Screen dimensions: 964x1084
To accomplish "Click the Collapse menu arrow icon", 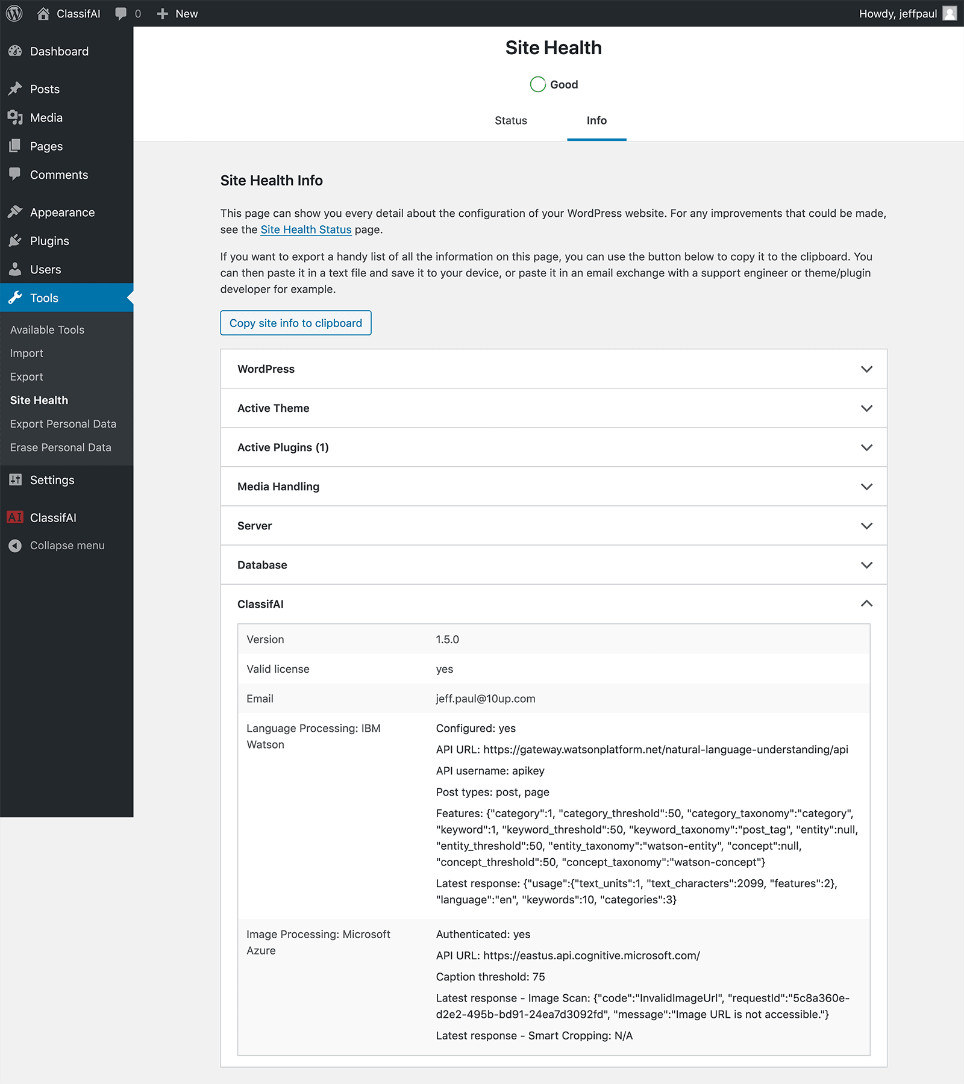I will tap(15, 546).
